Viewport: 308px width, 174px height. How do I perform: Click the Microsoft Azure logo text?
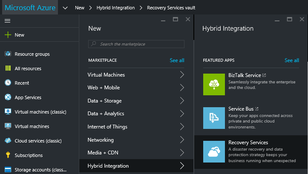click(x=30, y=8)
